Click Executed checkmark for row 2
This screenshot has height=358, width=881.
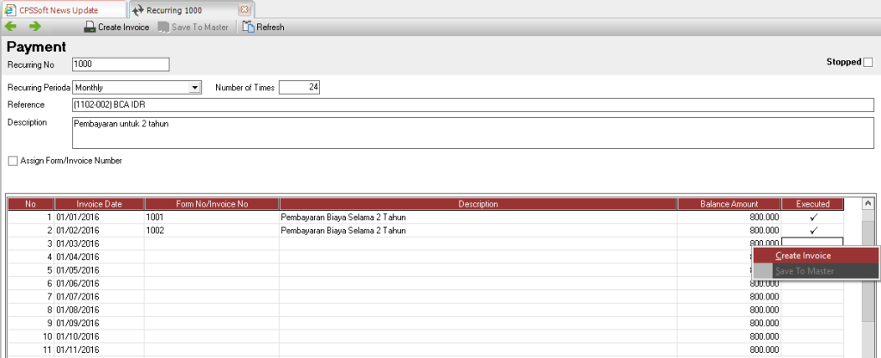[813, 231]
